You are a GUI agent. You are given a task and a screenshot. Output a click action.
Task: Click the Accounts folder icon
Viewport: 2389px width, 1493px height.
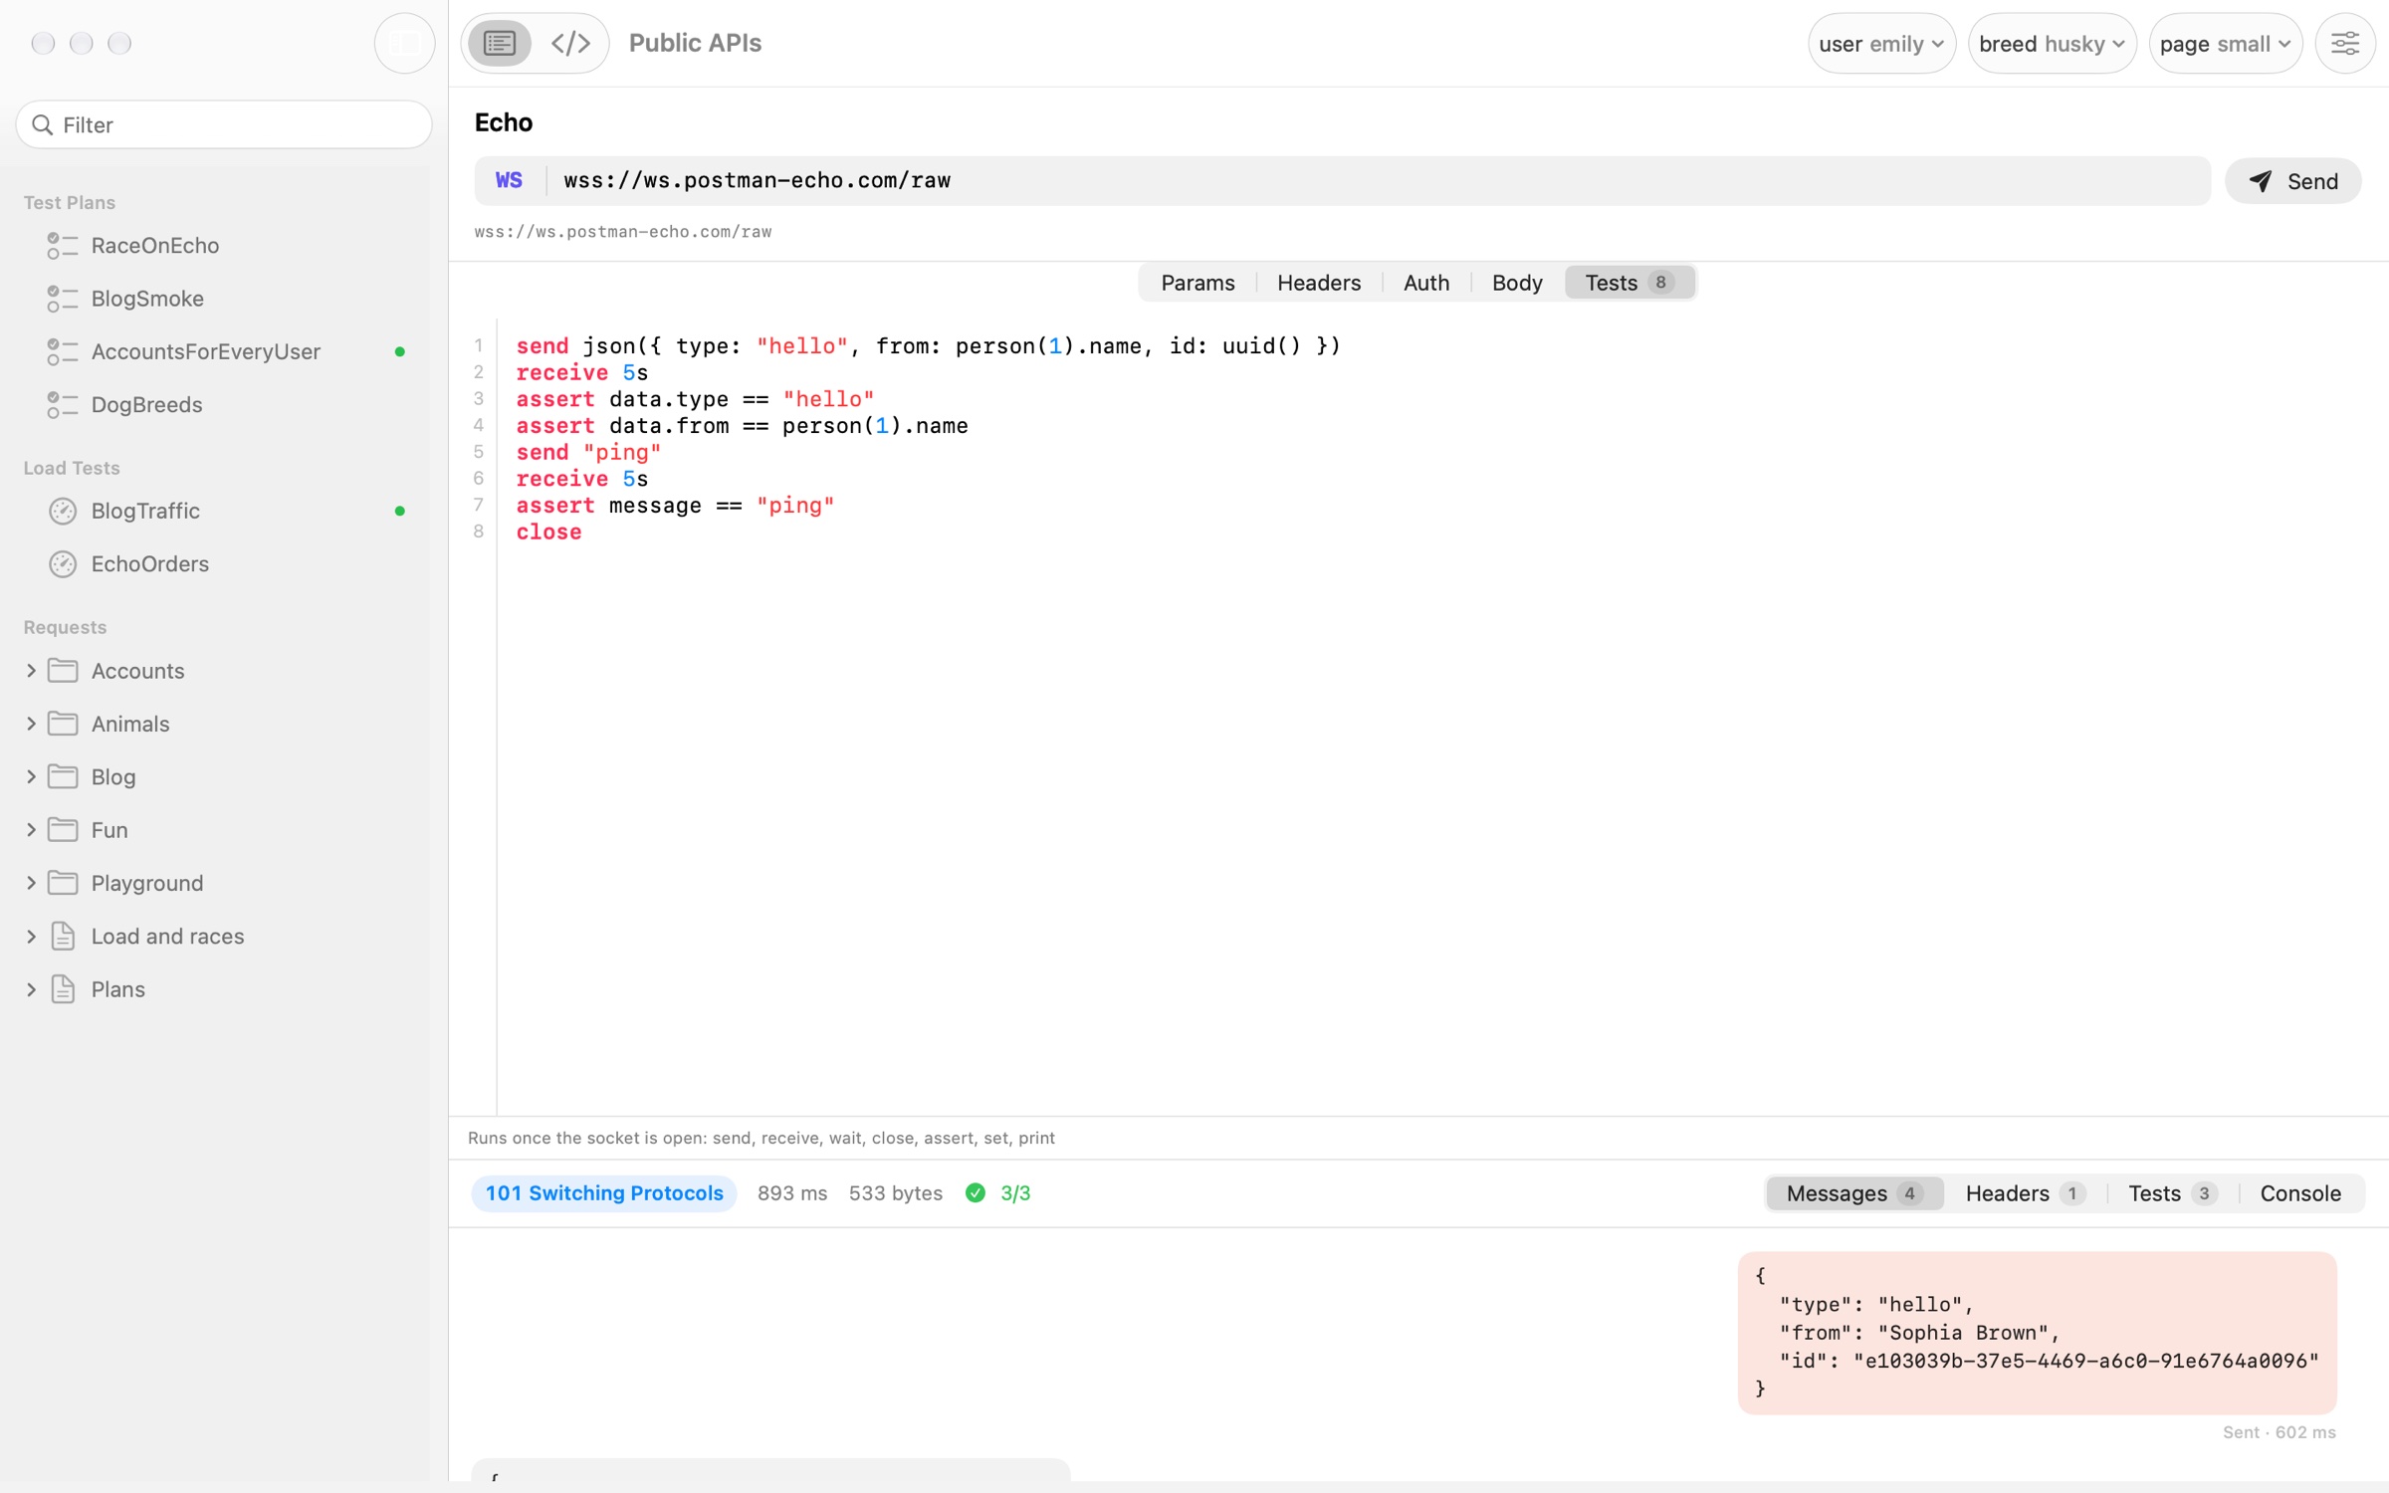click(63, 670)
